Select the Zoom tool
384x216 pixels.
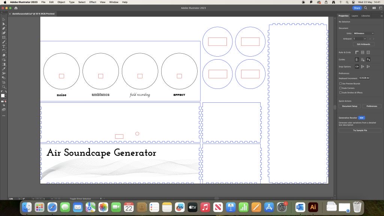[x=4, y=87]
